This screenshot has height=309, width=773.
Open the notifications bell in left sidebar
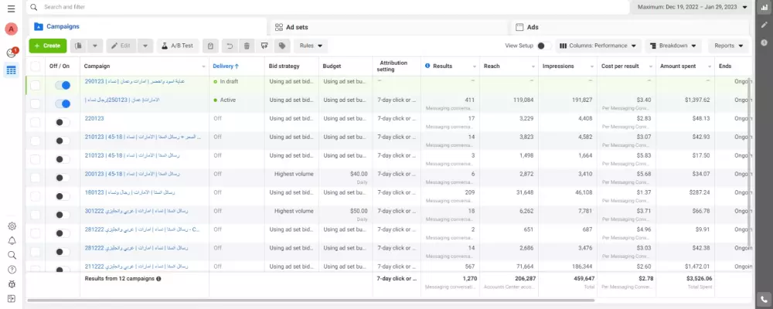click(12, 240)
